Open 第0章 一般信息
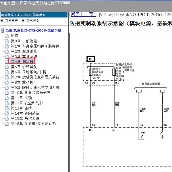172x172 pixels. pyautogui.click(x=24, y=41)
